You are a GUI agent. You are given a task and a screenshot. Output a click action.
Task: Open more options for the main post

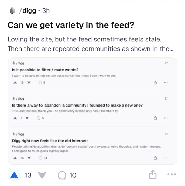(172, 175)
